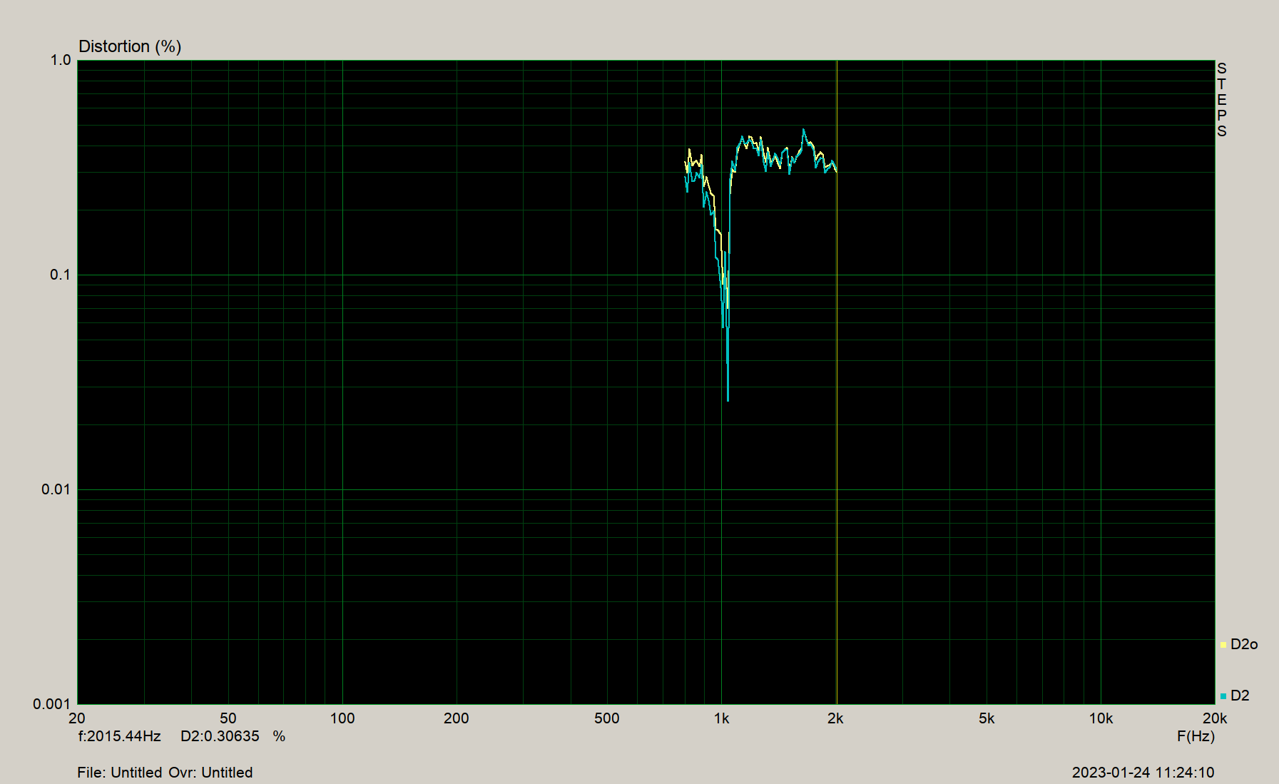Click the Ovr: Untitled status text

(x=210, y=773)
